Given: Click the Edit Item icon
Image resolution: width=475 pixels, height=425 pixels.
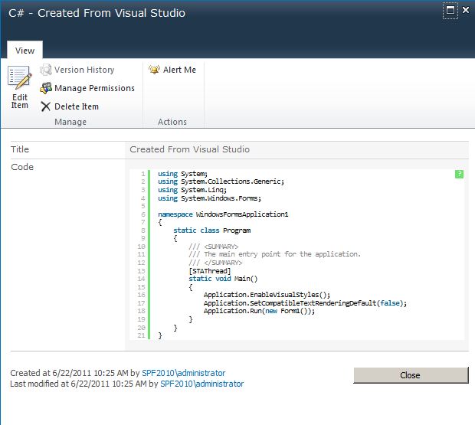Looking at the screenshot, I should [x=19, y=77].
